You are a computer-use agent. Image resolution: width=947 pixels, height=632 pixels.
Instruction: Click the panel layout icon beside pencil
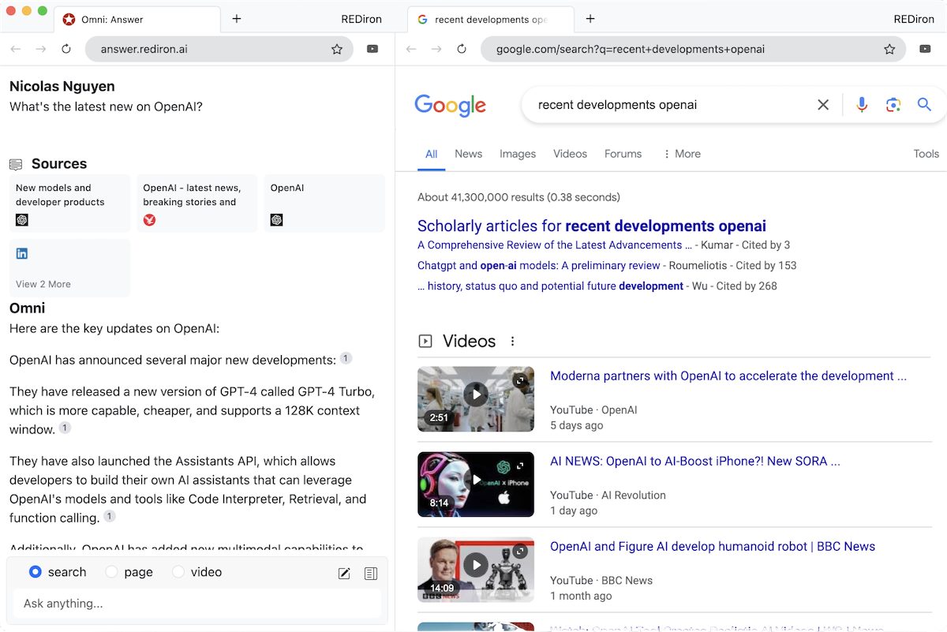pos(371,574)
